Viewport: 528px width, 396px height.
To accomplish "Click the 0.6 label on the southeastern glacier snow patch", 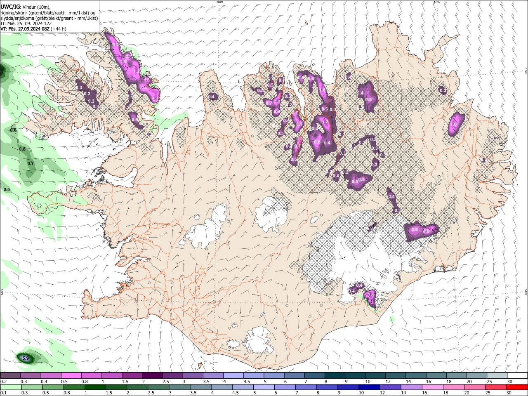I will (415, 229).
